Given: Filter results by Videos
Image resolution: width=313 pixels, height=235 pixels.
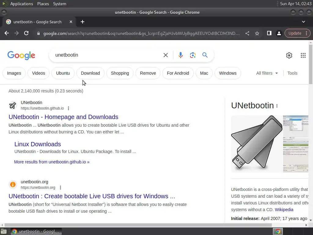Looking at the screenshot, I should pyautogui.click(x=39, y=73).
